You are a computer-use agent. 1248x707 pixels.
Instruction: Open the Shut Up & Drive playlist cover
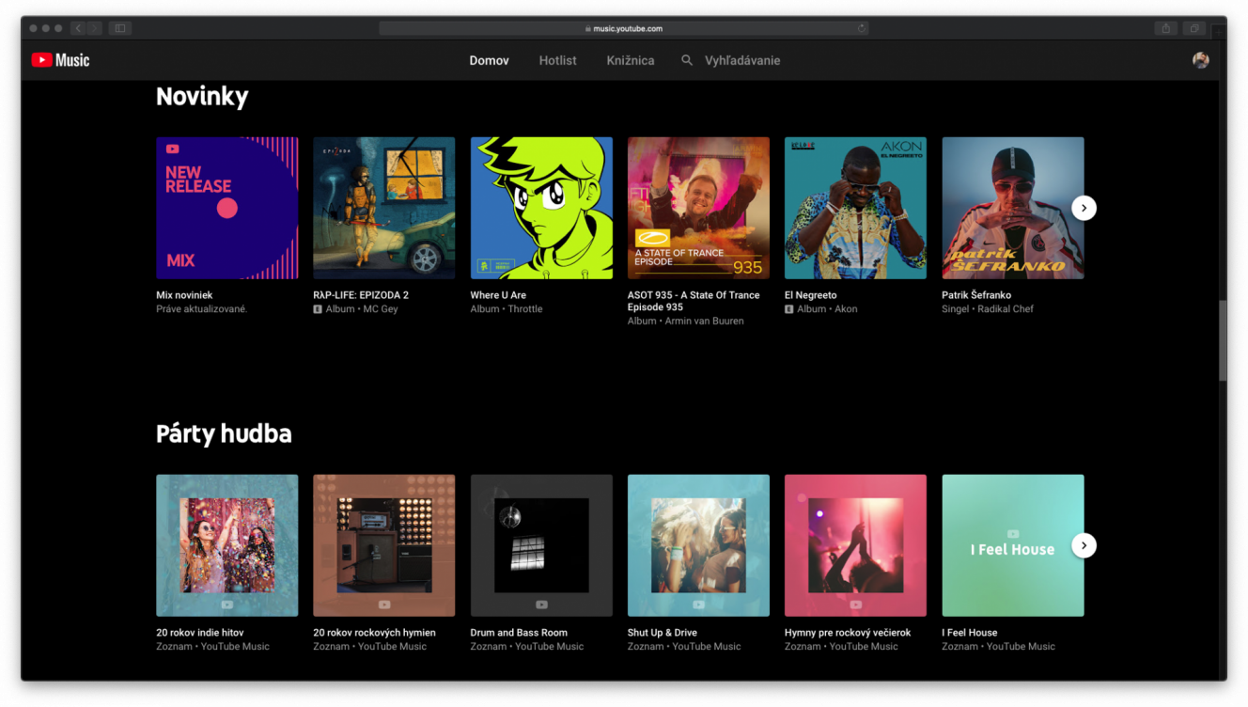[x=698, y=545]
